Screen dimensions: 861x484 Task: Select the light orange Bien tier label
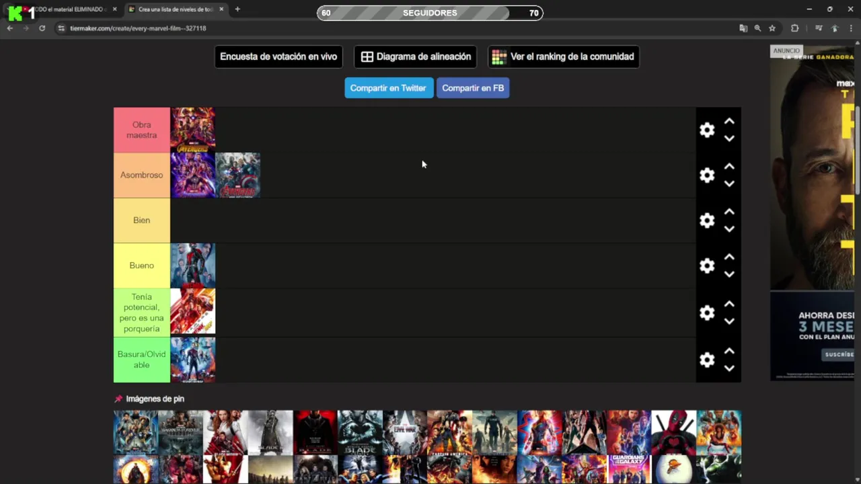pyautogui.click(x=141, y=220)
